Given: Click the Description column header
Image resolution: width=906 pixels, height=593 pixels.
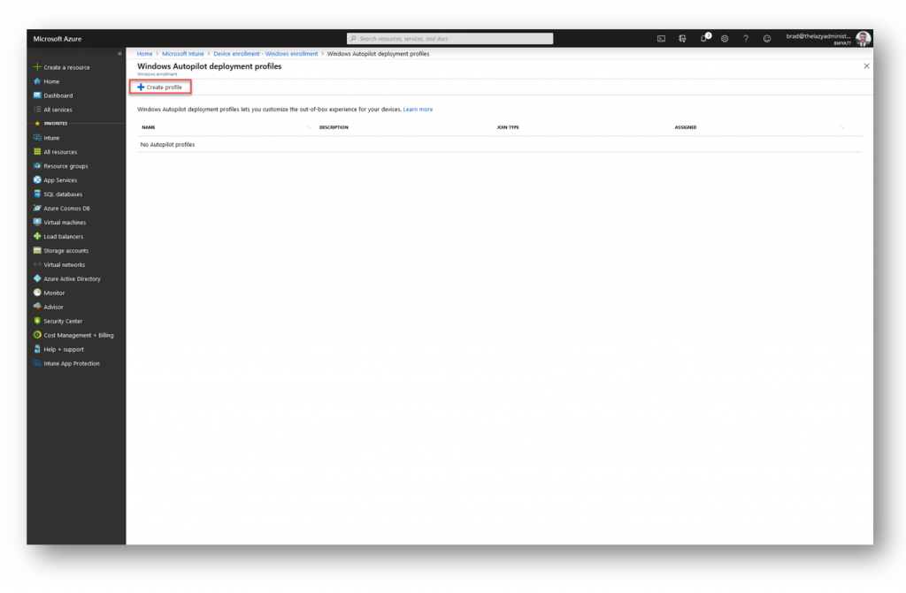Looking at the screenshot, I should [x=334, y=127].
